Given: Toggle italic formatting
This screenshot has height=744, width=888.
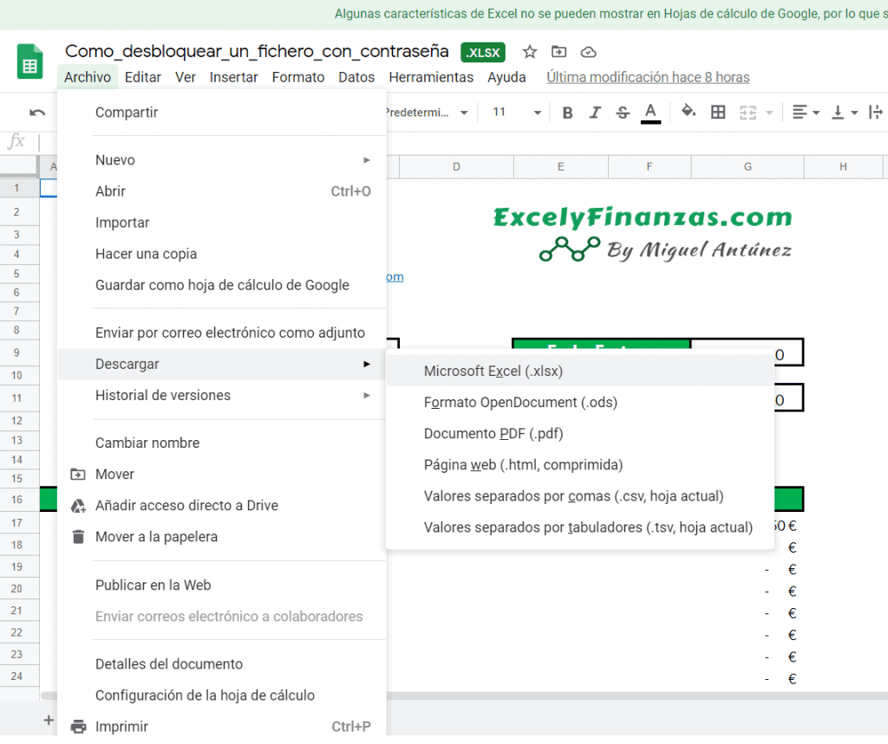Looking at the screenshot, I should 595,113.
